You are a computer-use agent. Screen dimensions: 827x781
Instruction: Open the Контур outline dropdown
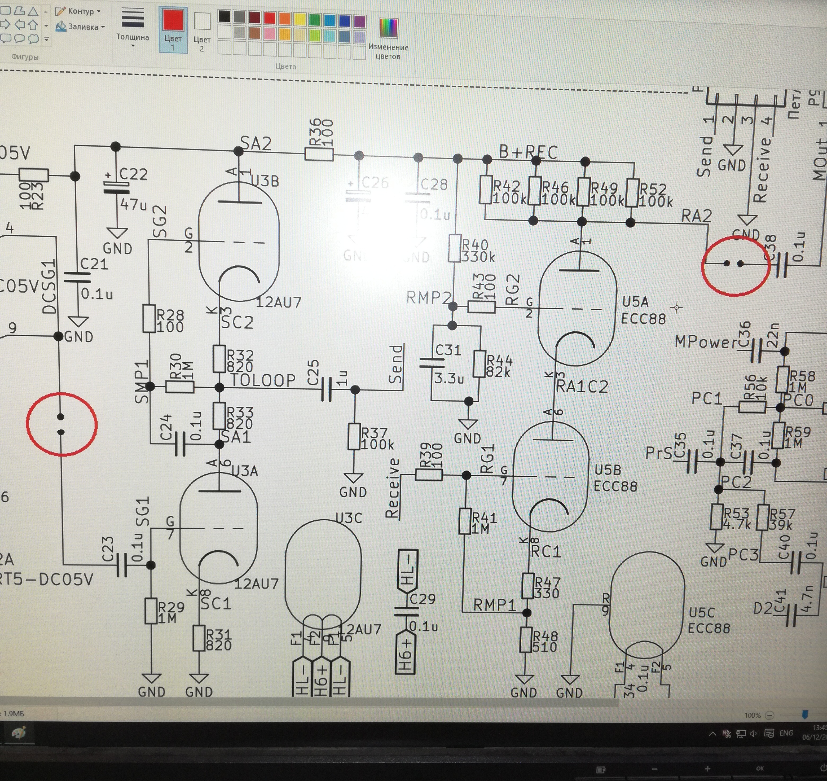tap(83, 11)
